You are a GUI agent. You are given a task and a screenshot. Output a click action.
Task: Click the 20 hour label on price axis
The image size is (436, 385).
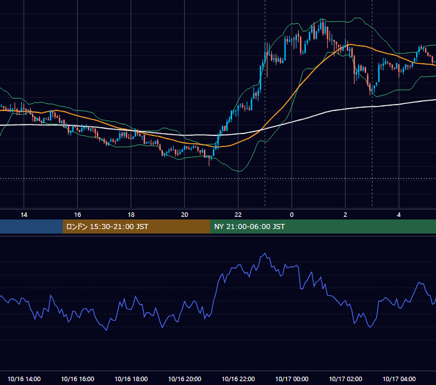coord(185,215)
